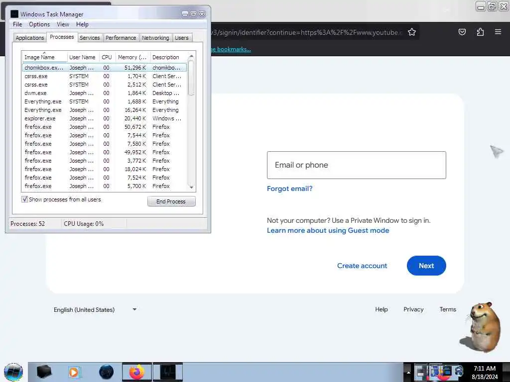Open the Privacy link in footer
The height and width of the screenshot is (382, 510).
[413, 309]
